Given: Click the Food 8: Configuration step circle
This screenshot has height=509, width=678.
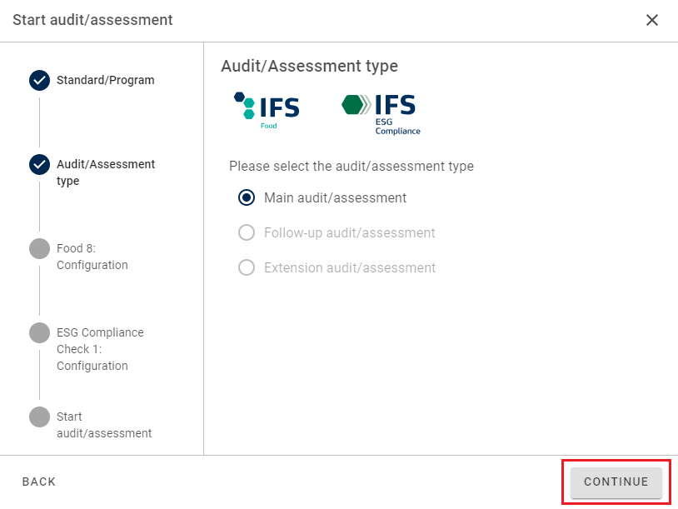Looking at the screenshot, I should 39,248.
